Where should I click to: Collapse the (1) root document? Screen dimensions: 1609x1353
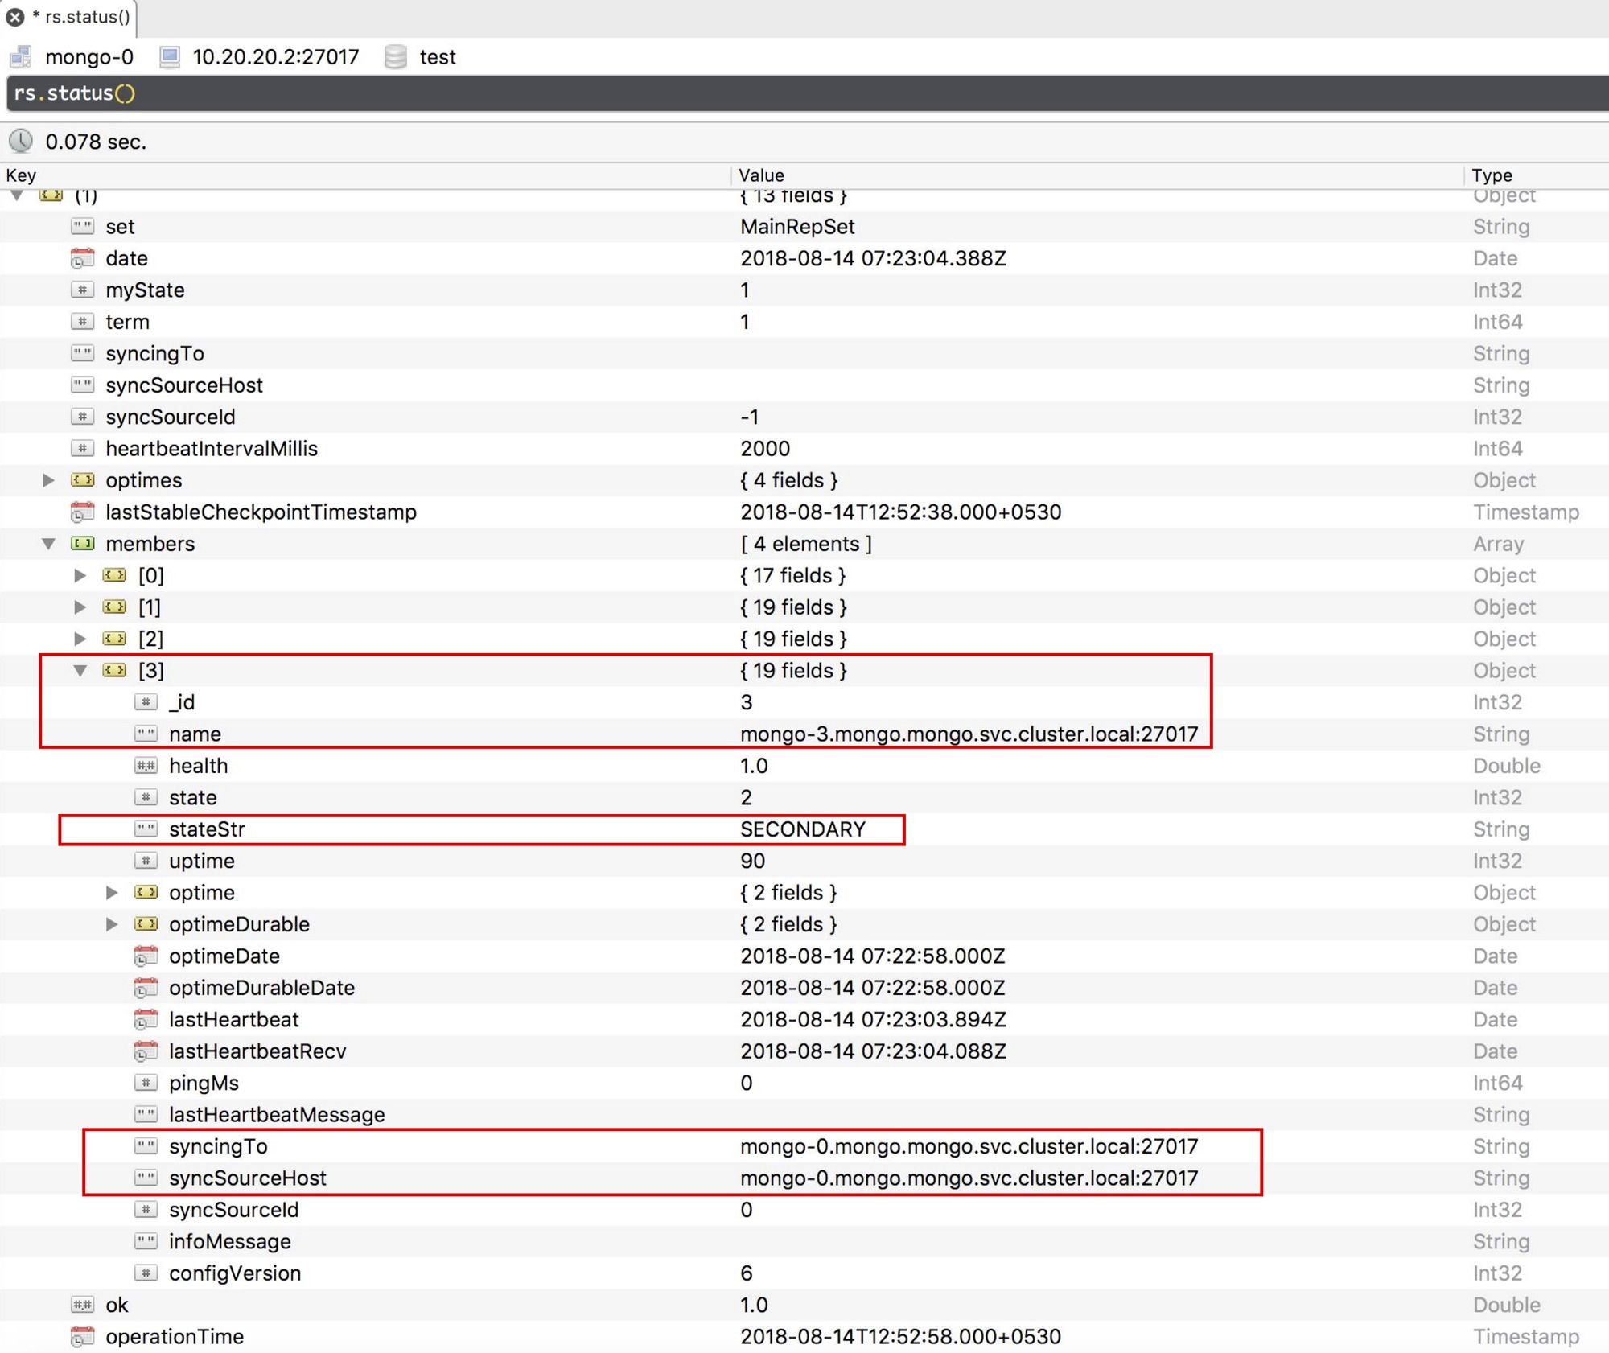(x=17, y=195)
